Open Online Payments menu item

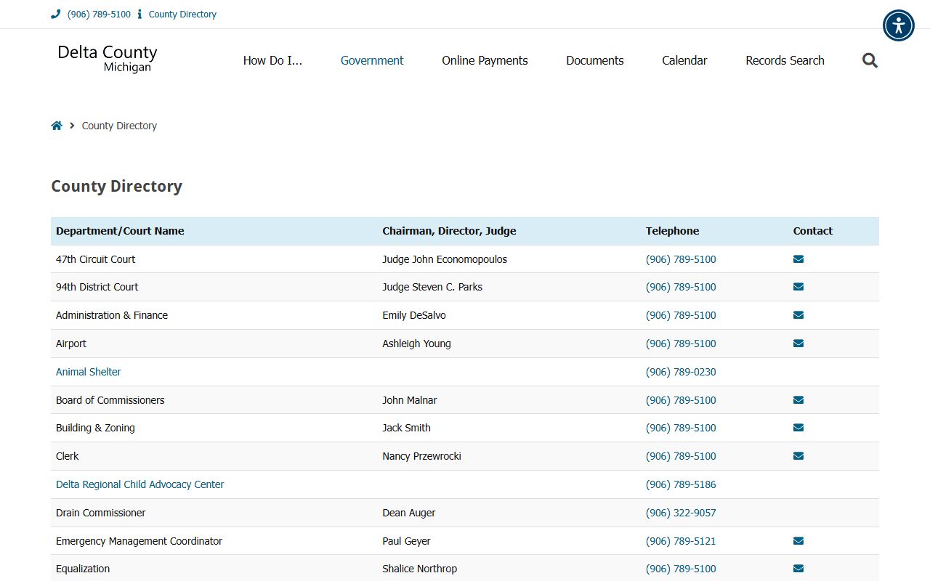pyautogui.click(x=485, y=60)
